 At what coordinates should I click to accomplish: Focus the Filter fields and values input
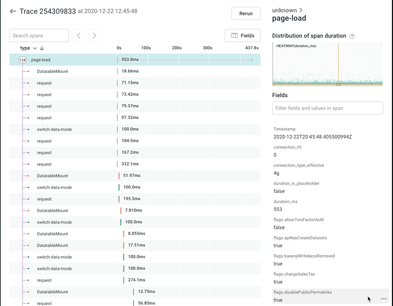tap(327, 108)
